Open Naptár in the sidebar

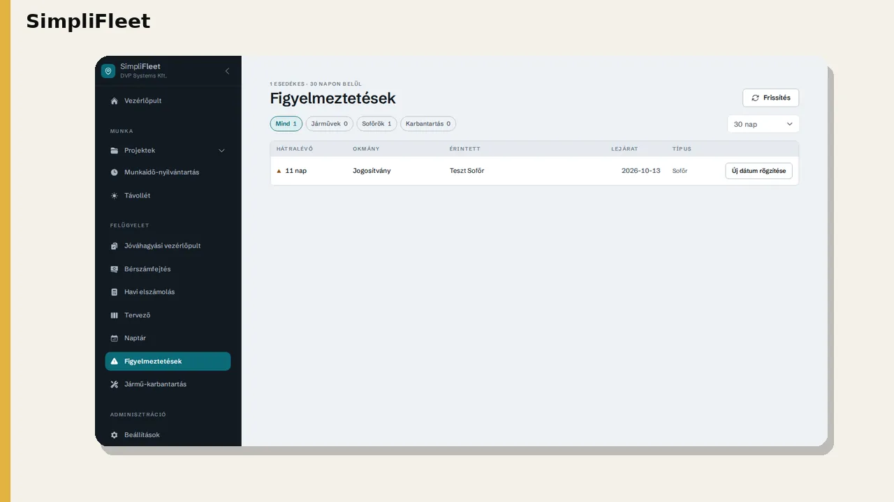point(168,338)
